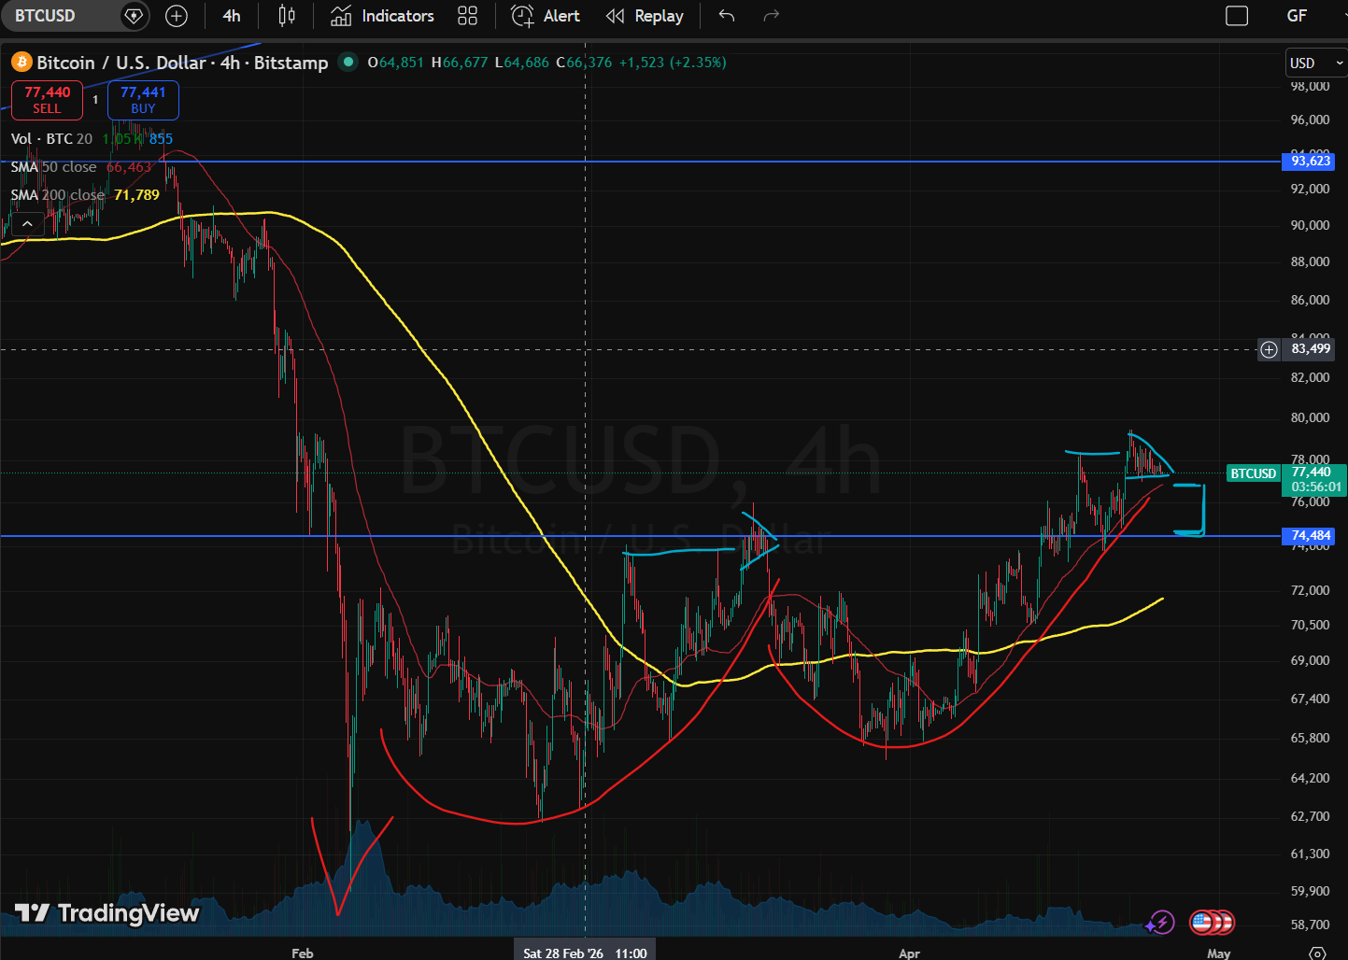Image resolution: width=1348 pixels, height=960 pixels.
Task: Click the add symbol plus icon
Action: tap(176, 16)
